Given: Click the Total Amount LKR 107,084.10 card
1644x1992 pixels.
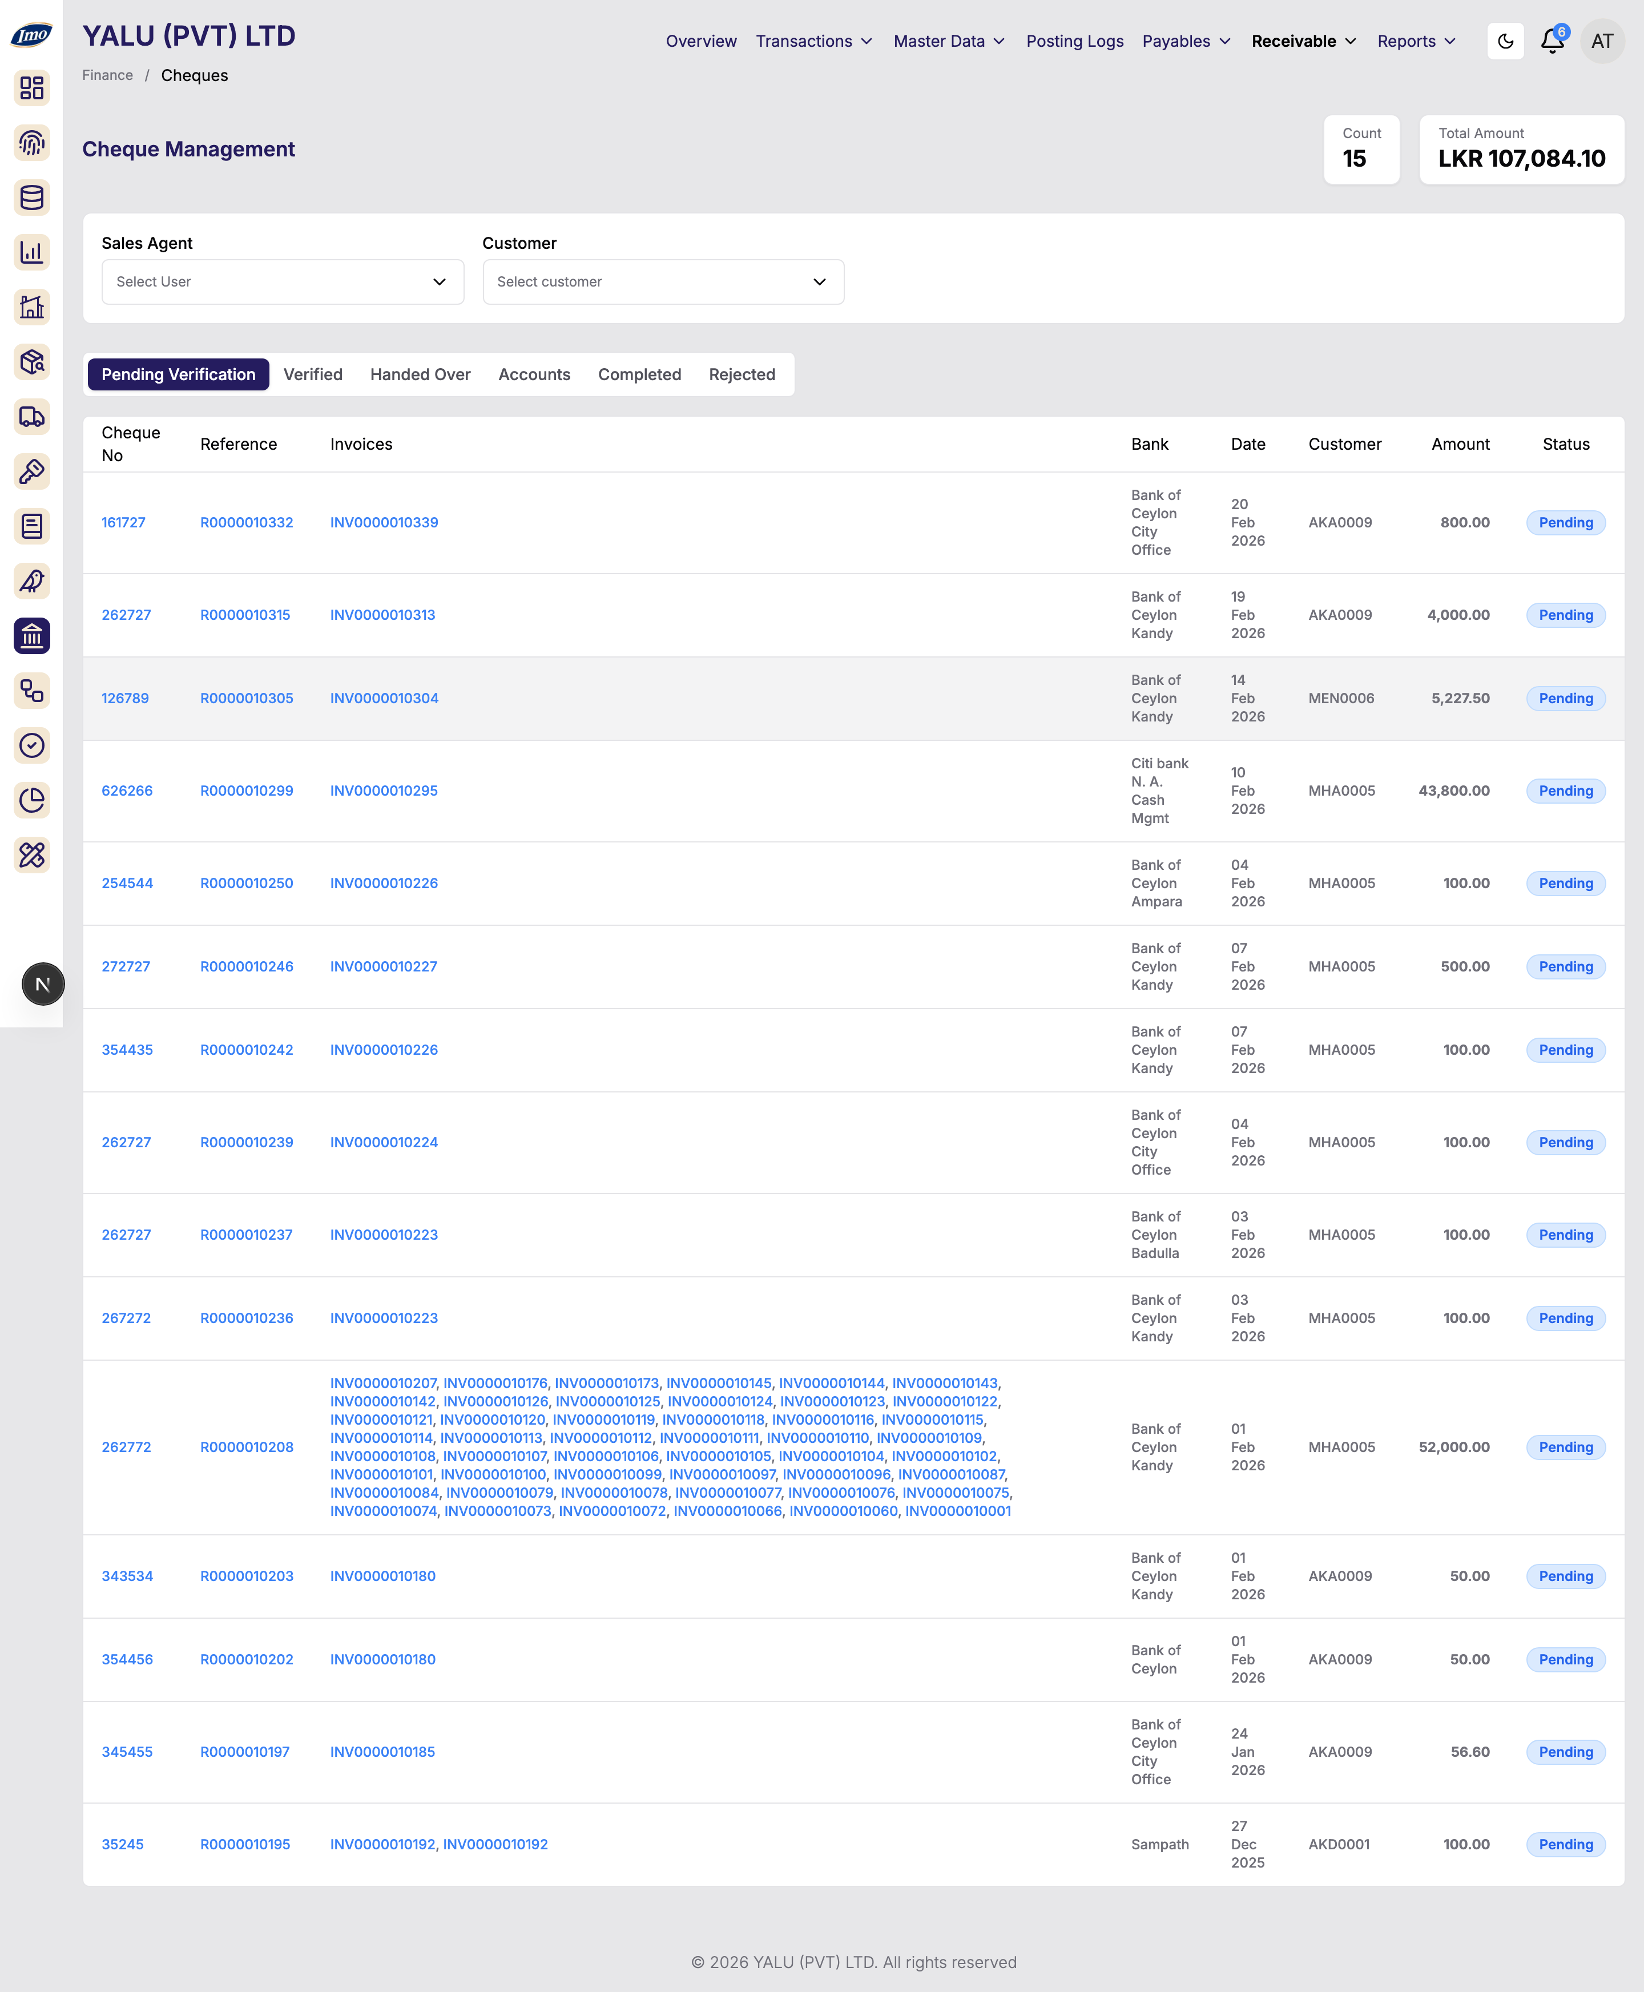Looking at the screenshot, I should click(1522, 150).
